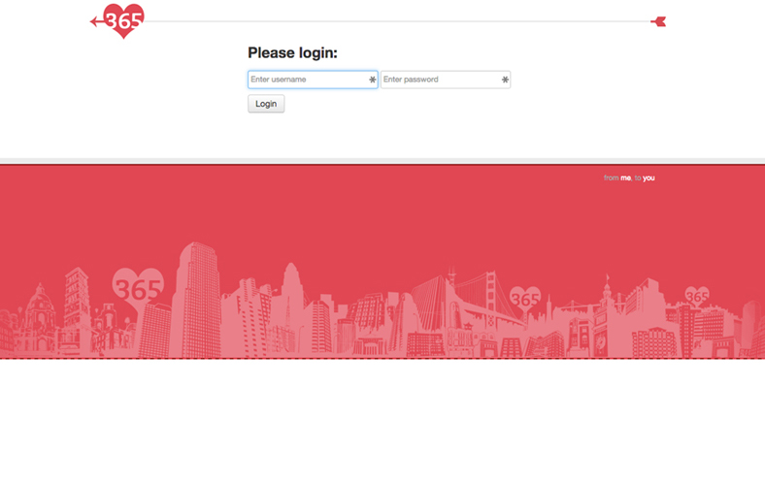Click the small 365 heart at far-right skyline
Viewport: 765px width, 483px height.
pos(696,296)
